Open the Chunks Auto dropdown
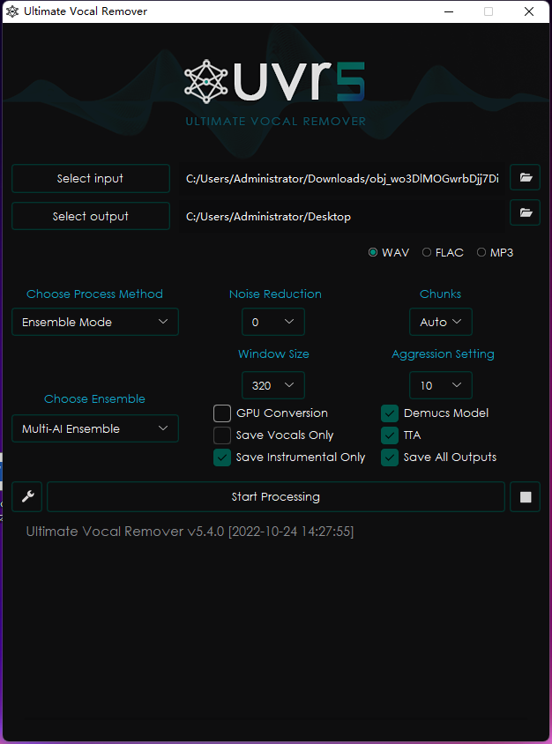The image size is (552, 744). click(440, 322)
